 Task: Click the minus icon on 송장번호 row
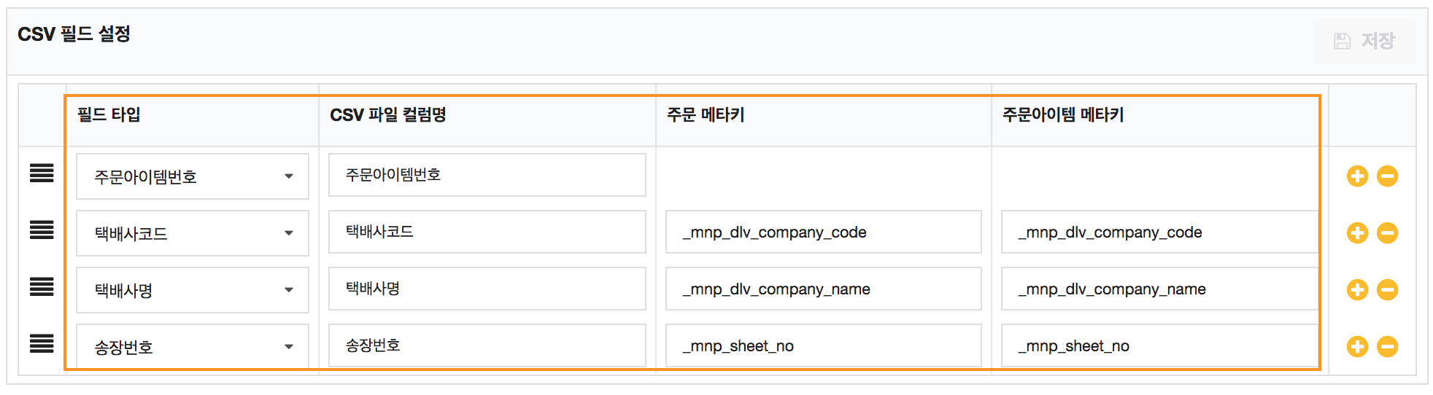[1387, 346]
